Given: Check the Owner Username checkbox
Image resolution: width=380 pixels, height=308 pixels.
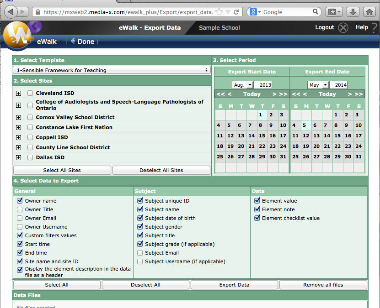Looking at the screenshot, I should 20,227.
